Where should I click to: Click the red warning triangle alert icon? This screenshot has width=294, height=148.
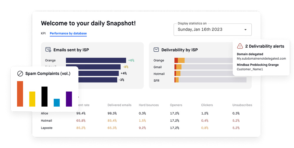[240, 46]
